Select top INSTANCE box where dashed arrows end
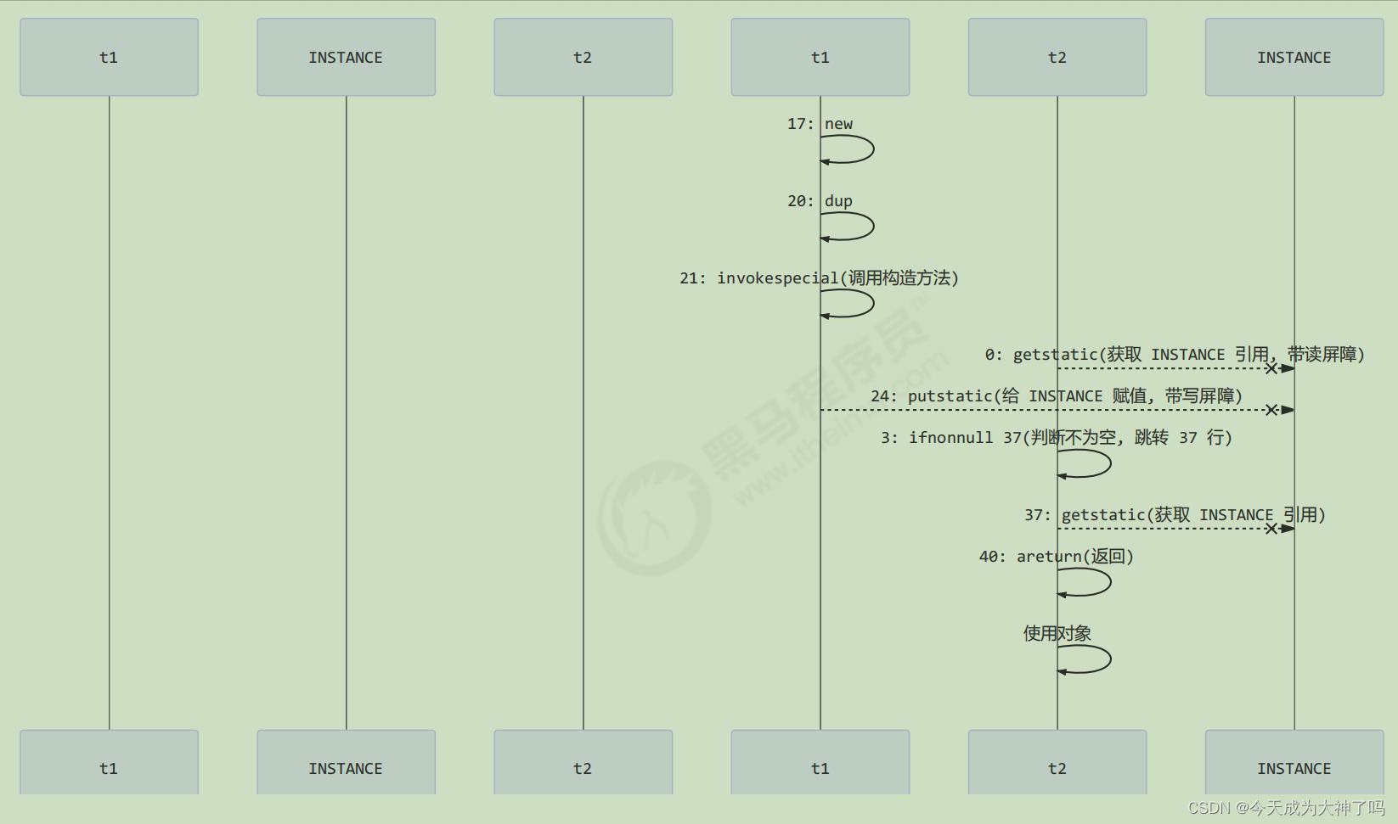Viewport: 1398px width, 824px height. pyautogui.click(x=1294, y=57)
